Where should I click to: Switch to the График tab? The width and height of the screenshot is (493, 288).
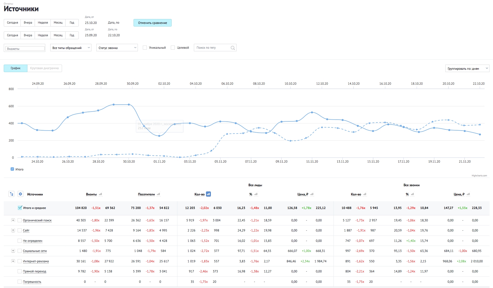[x=16, y=68]
